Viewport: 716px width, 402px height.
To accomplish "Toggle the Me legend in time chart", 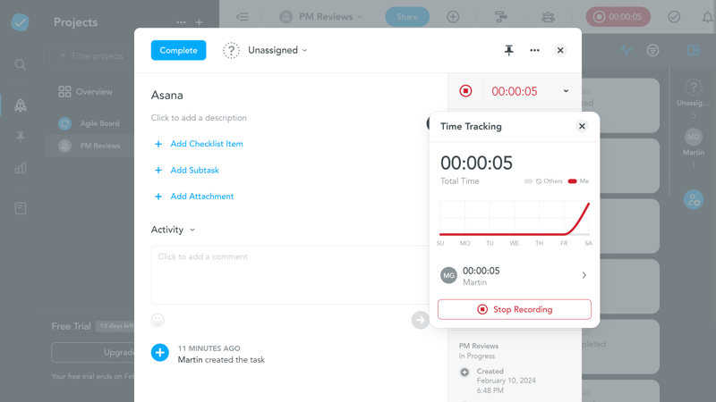I will (578, 181).
